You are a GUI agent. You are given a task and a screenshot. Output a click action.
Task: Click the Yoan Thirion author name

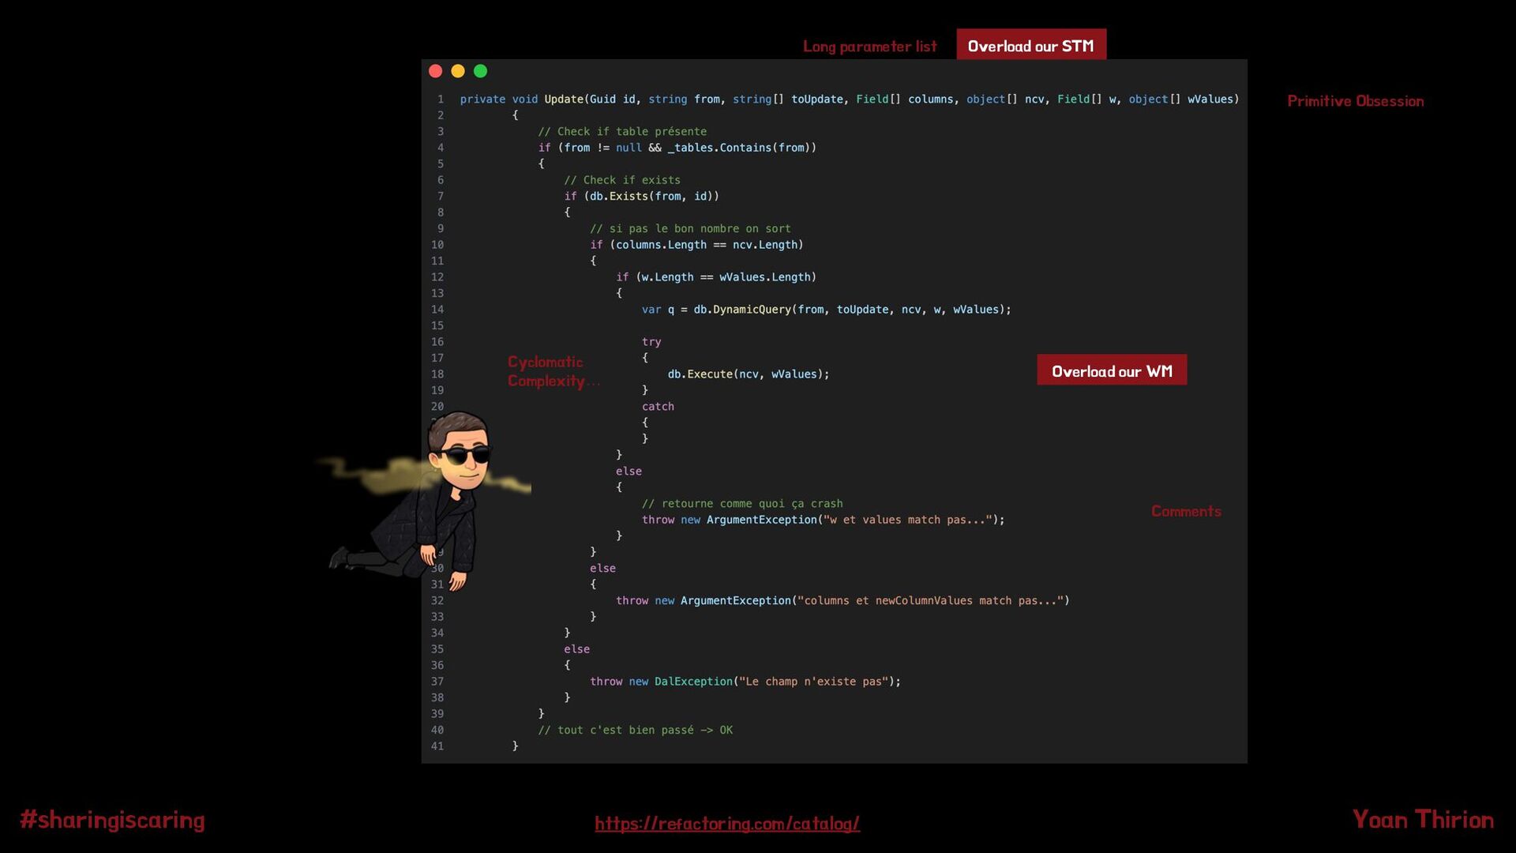[x=1422, y=820]
